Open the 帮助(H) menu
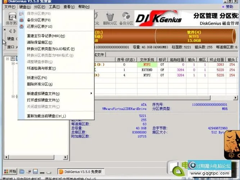Viewport: 240px width, 180px height. point(84,7)
